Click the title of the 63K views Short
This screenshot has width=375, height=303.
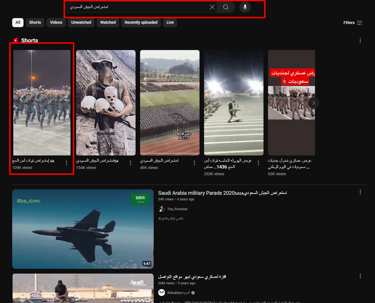[x=290, y=164]
